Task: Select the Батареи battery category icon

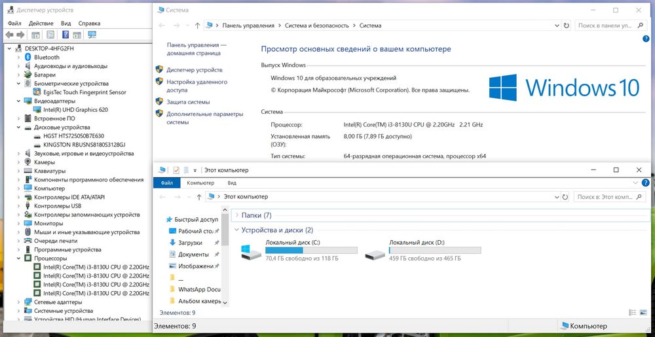Action: [28, 75]
